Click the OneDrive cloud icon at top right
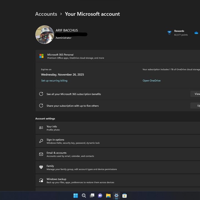200x200 pixels. coord(196,33)
